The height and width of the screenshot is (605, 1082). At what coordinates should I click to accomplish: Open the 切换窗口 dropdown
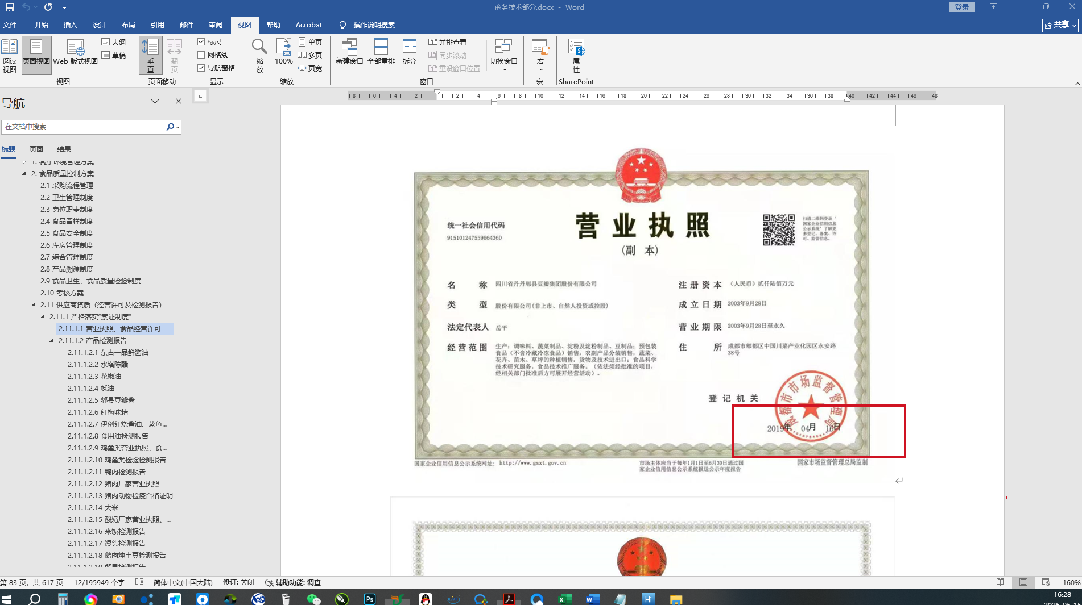pyautogui.click(x=503, y=55)
